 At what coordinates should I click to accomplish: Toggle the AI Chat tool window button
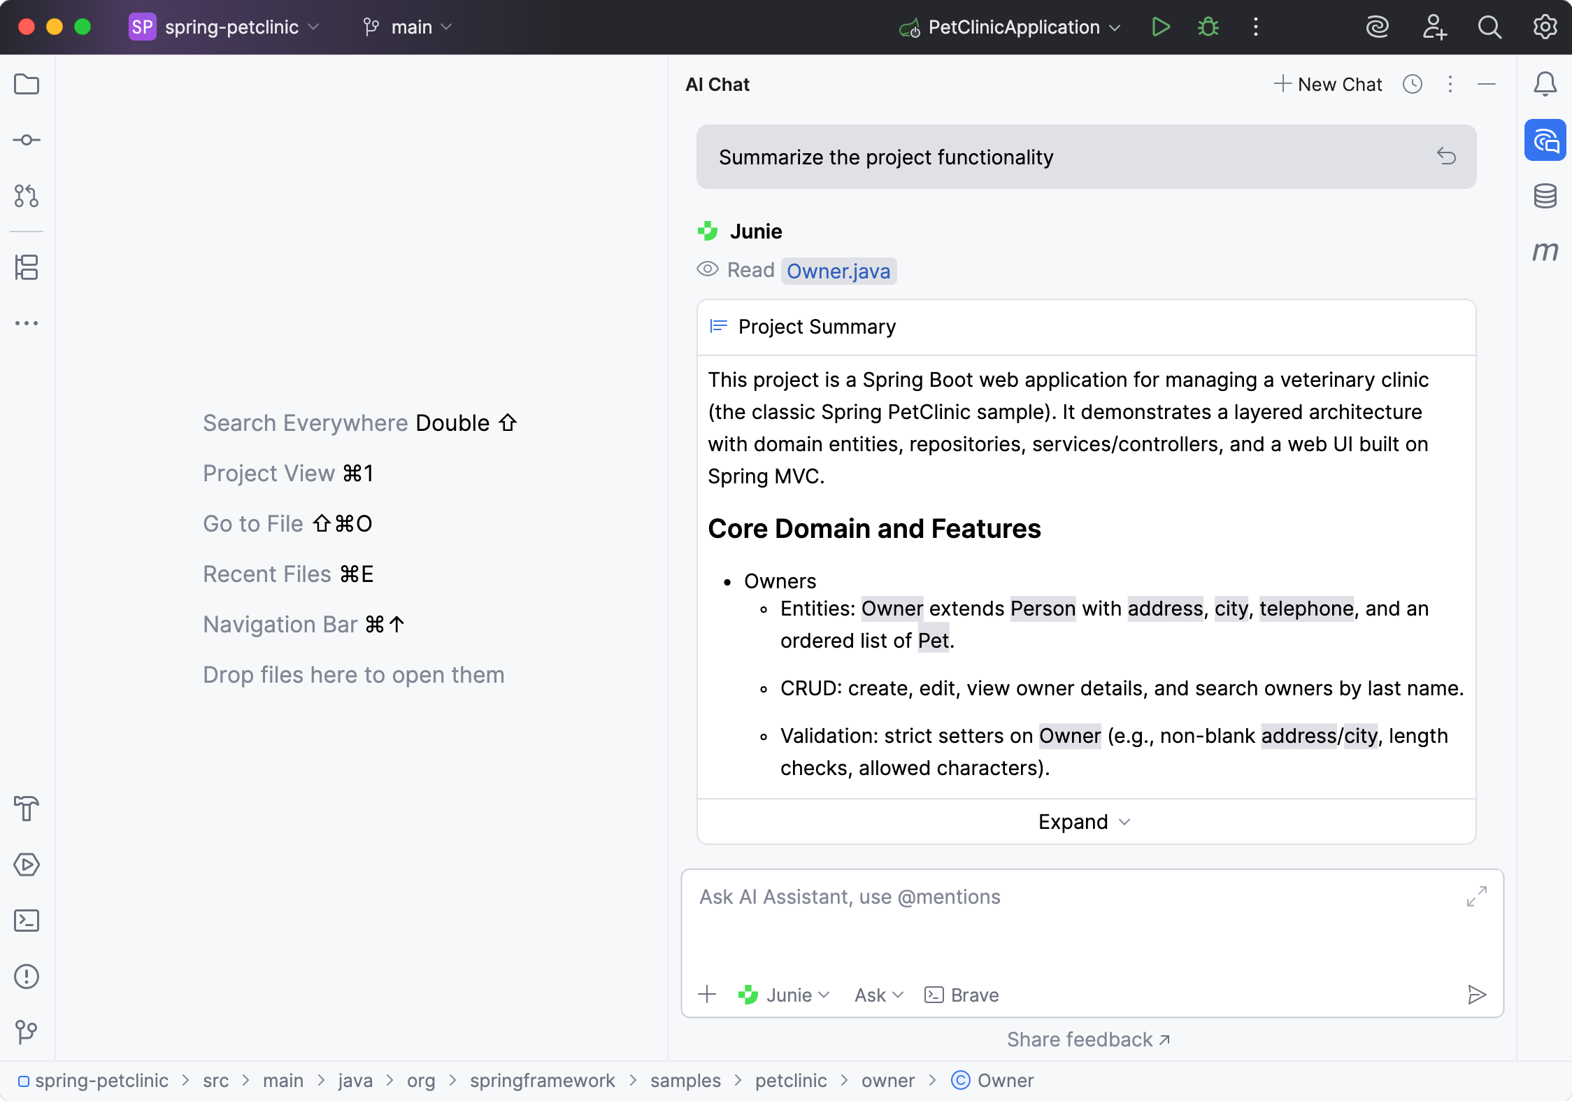(x=1545, y=141)
